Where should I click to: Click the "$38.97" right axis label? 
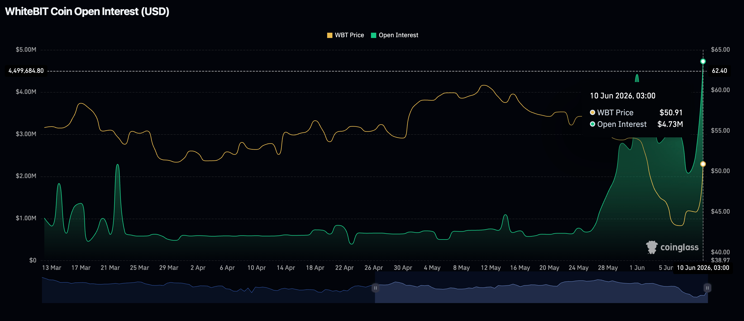click(x=720, y=260)
